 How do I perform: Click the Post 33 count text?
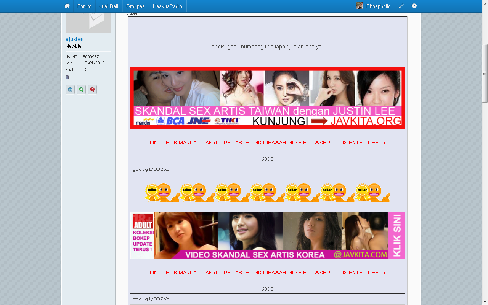tap(76, 69)
